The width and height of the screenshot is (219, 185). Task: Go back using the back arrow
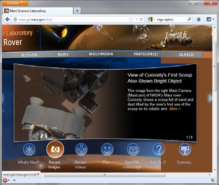click(7, 20)
